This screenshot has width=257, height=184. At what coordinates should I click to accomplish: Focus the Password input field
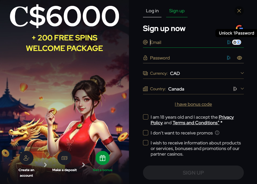(187, 58)
